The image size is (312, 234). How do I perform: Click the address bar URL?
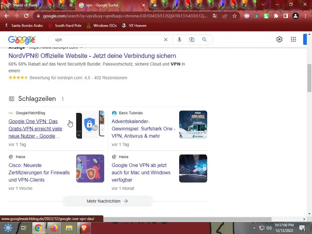[125, 16]
